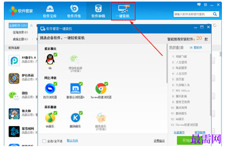
Task: Toggle the 全选/全不选 checkbox
Action: point(44,141)
